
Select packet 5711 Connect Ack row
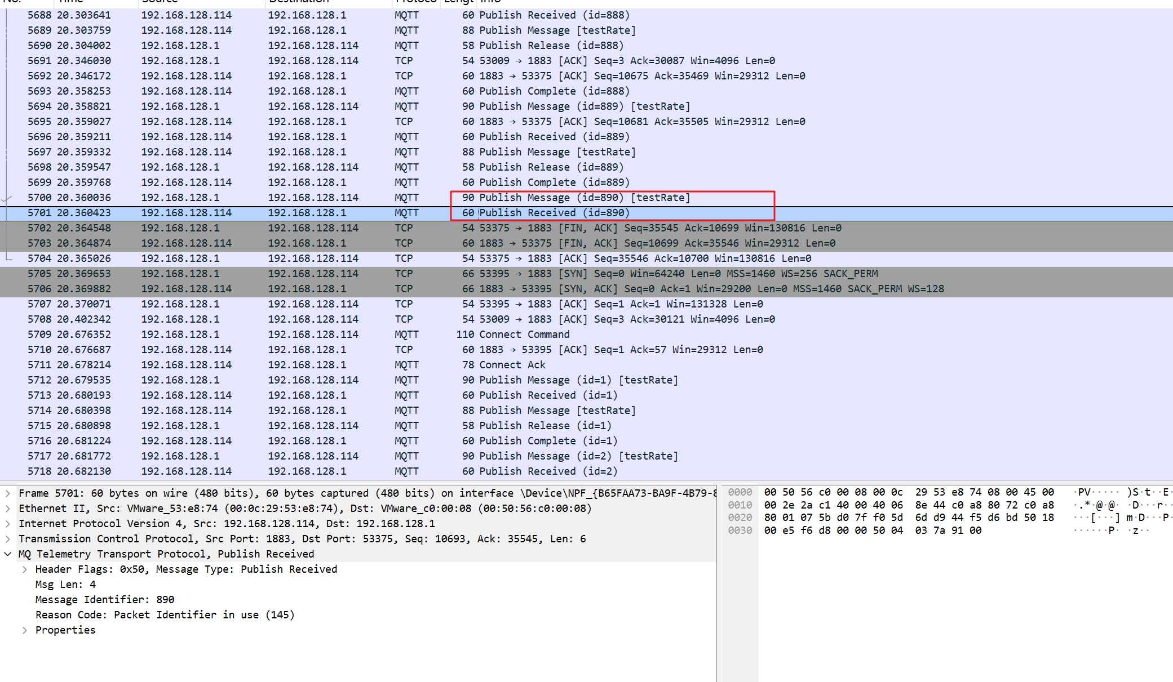[x=586, y=365]
